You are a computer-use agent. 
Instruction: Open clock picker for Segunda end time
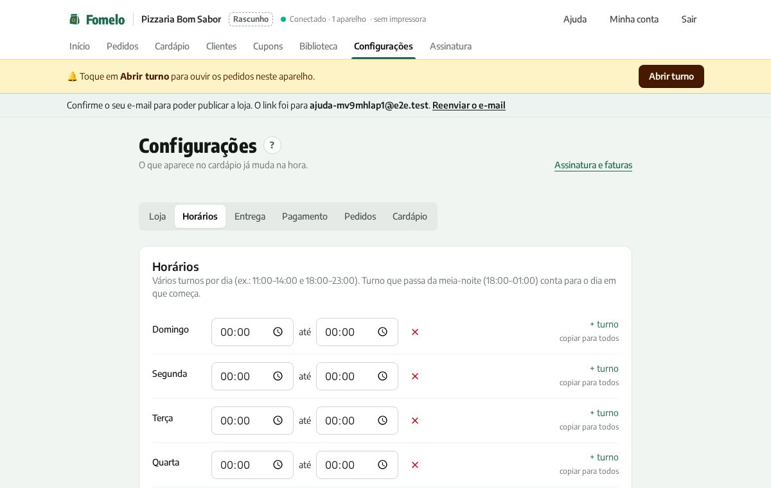pos(382,376)
